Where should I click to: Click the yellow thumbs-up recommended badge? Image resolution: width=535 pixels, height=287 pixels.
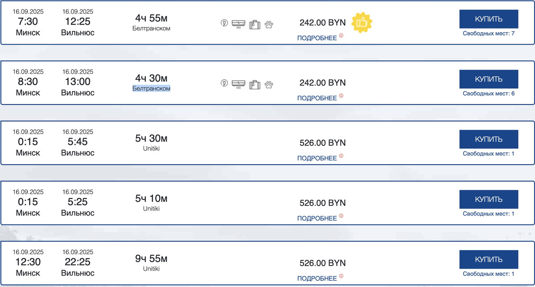point(362,21)
